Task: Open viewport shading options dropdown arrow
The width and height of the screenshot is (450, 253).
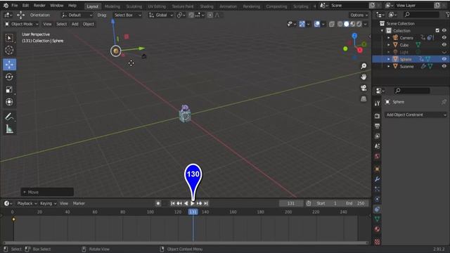Action: [366, 24]
